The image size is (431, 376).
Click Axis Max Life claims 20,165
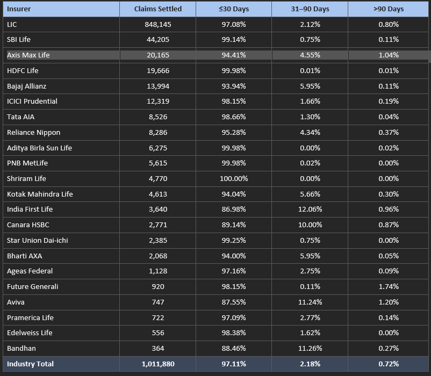(158, 55)
